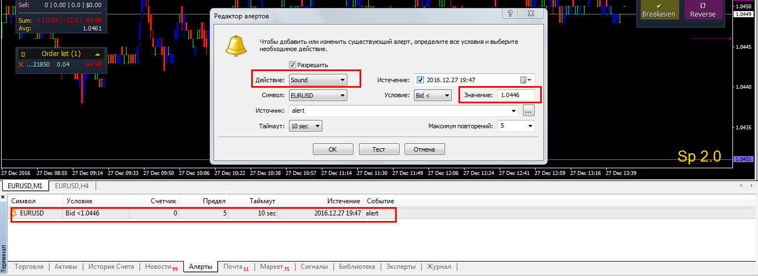This screenshot has width=758, height=276.
Task: Close order 21850 with the orange X
Action: point(21,65)
